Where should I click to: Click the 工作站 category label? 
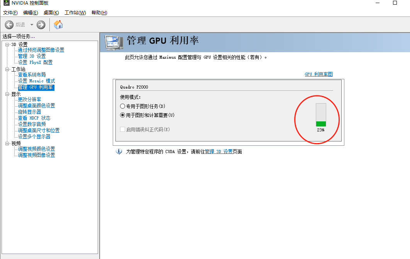[x=18, y=70]
